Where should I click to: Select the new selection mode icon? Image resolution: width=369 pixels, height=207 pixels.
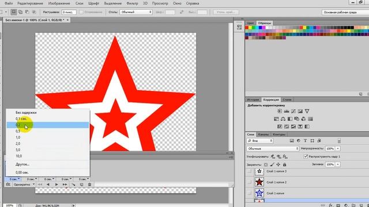pos(14,11)
